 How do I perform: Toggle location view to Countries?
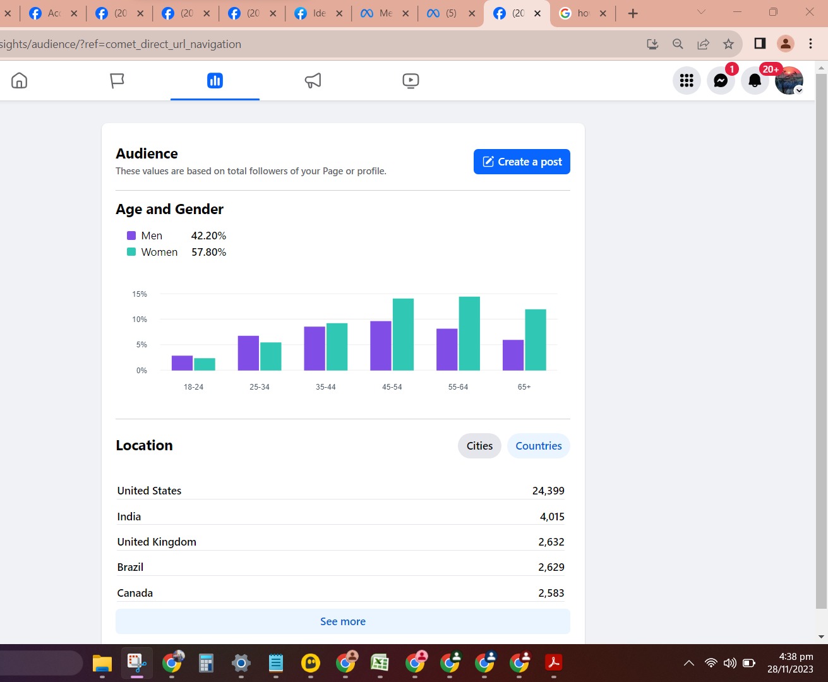point(539,446)
